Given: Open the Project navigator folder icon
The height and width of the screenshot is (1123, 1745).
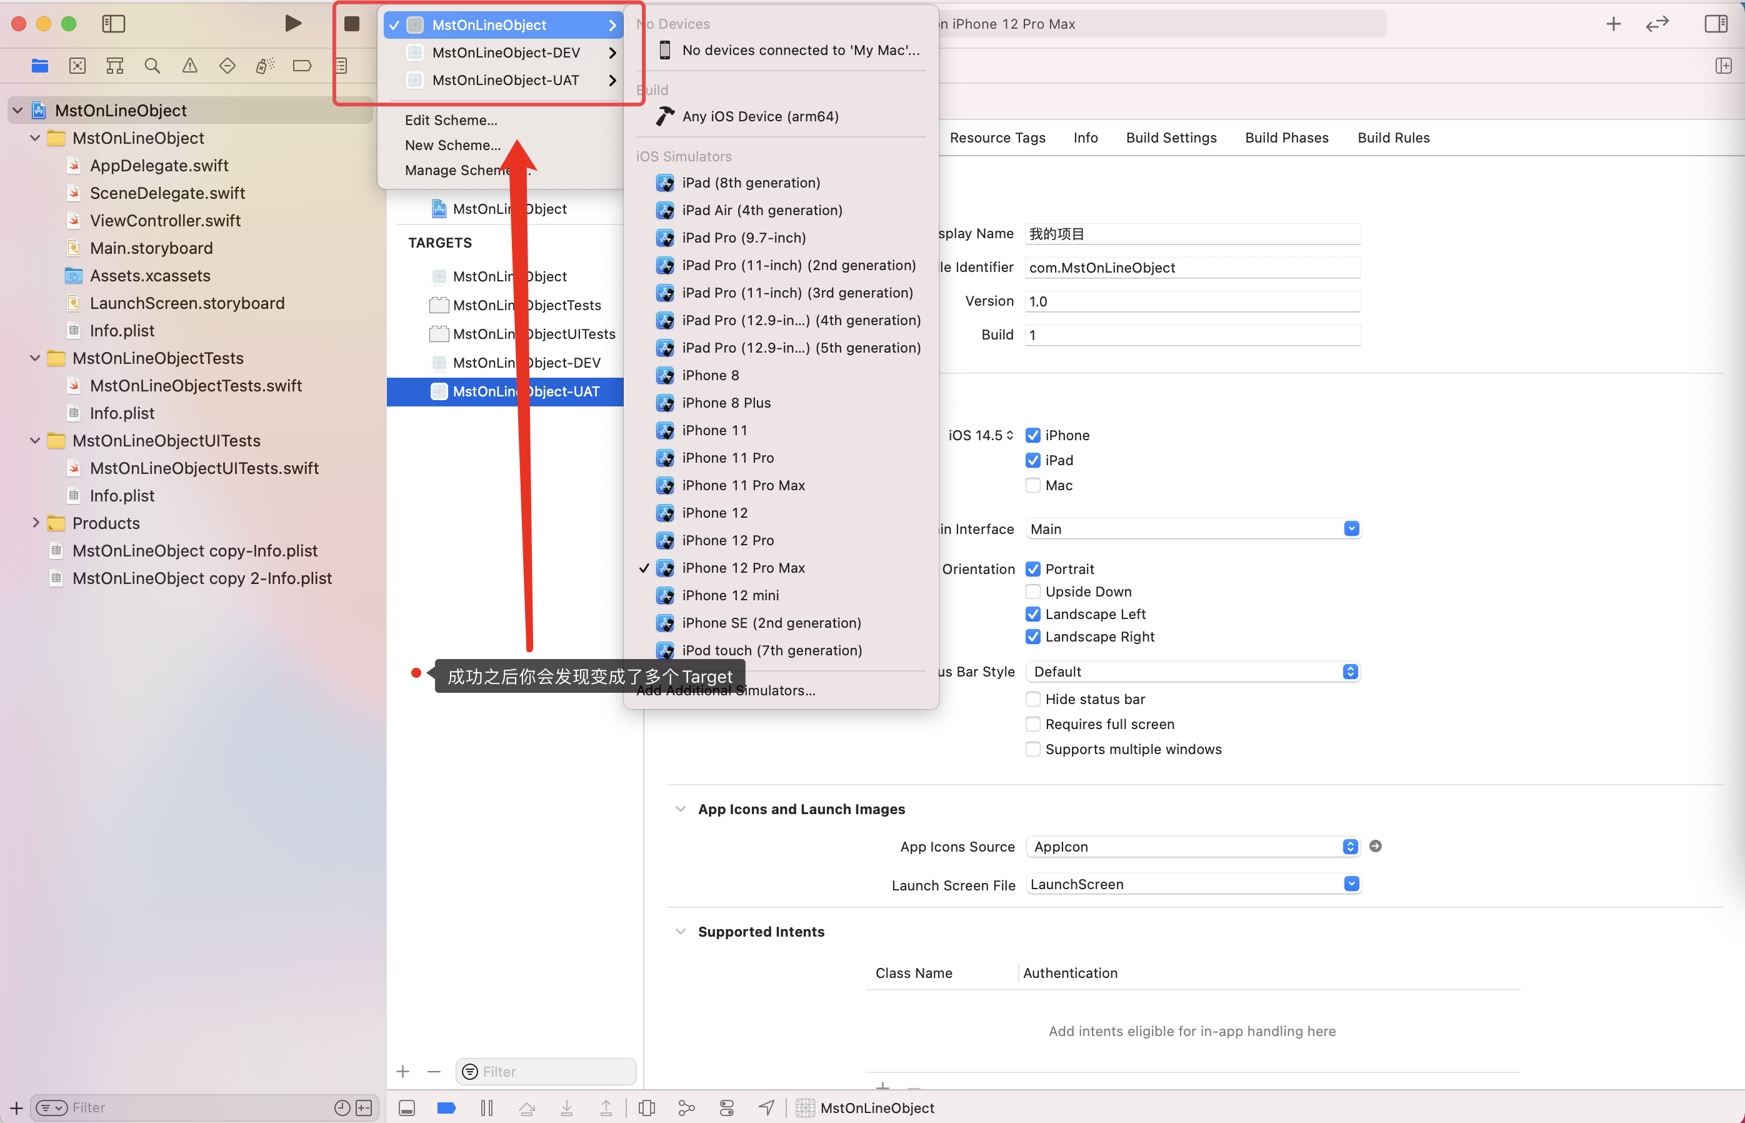Looking at the screenshot, I should pyautogui.click(x=40, y=66).
